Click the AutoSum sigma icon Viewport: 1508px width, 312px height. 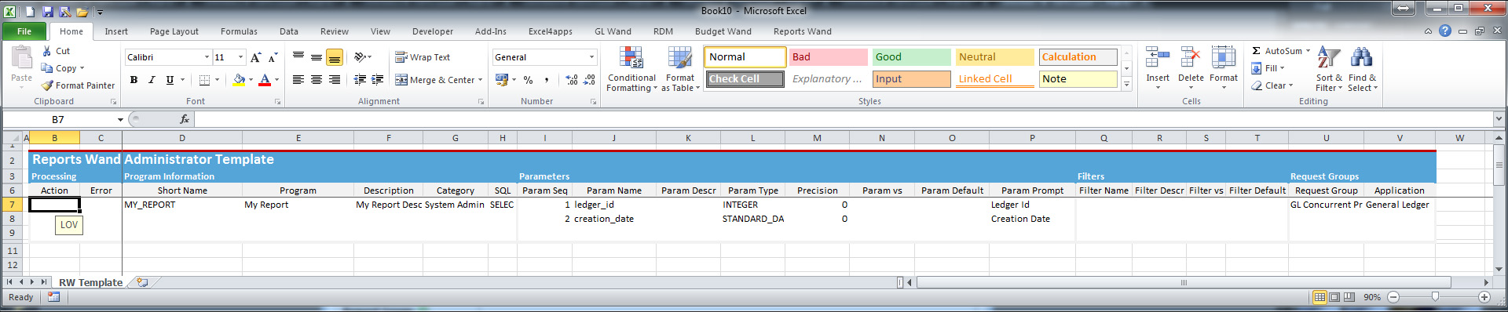point(1256,51)
